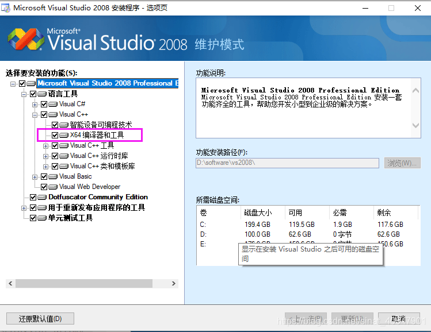
Task: Click the 取消 cancel button
Action: coord(399,319)
